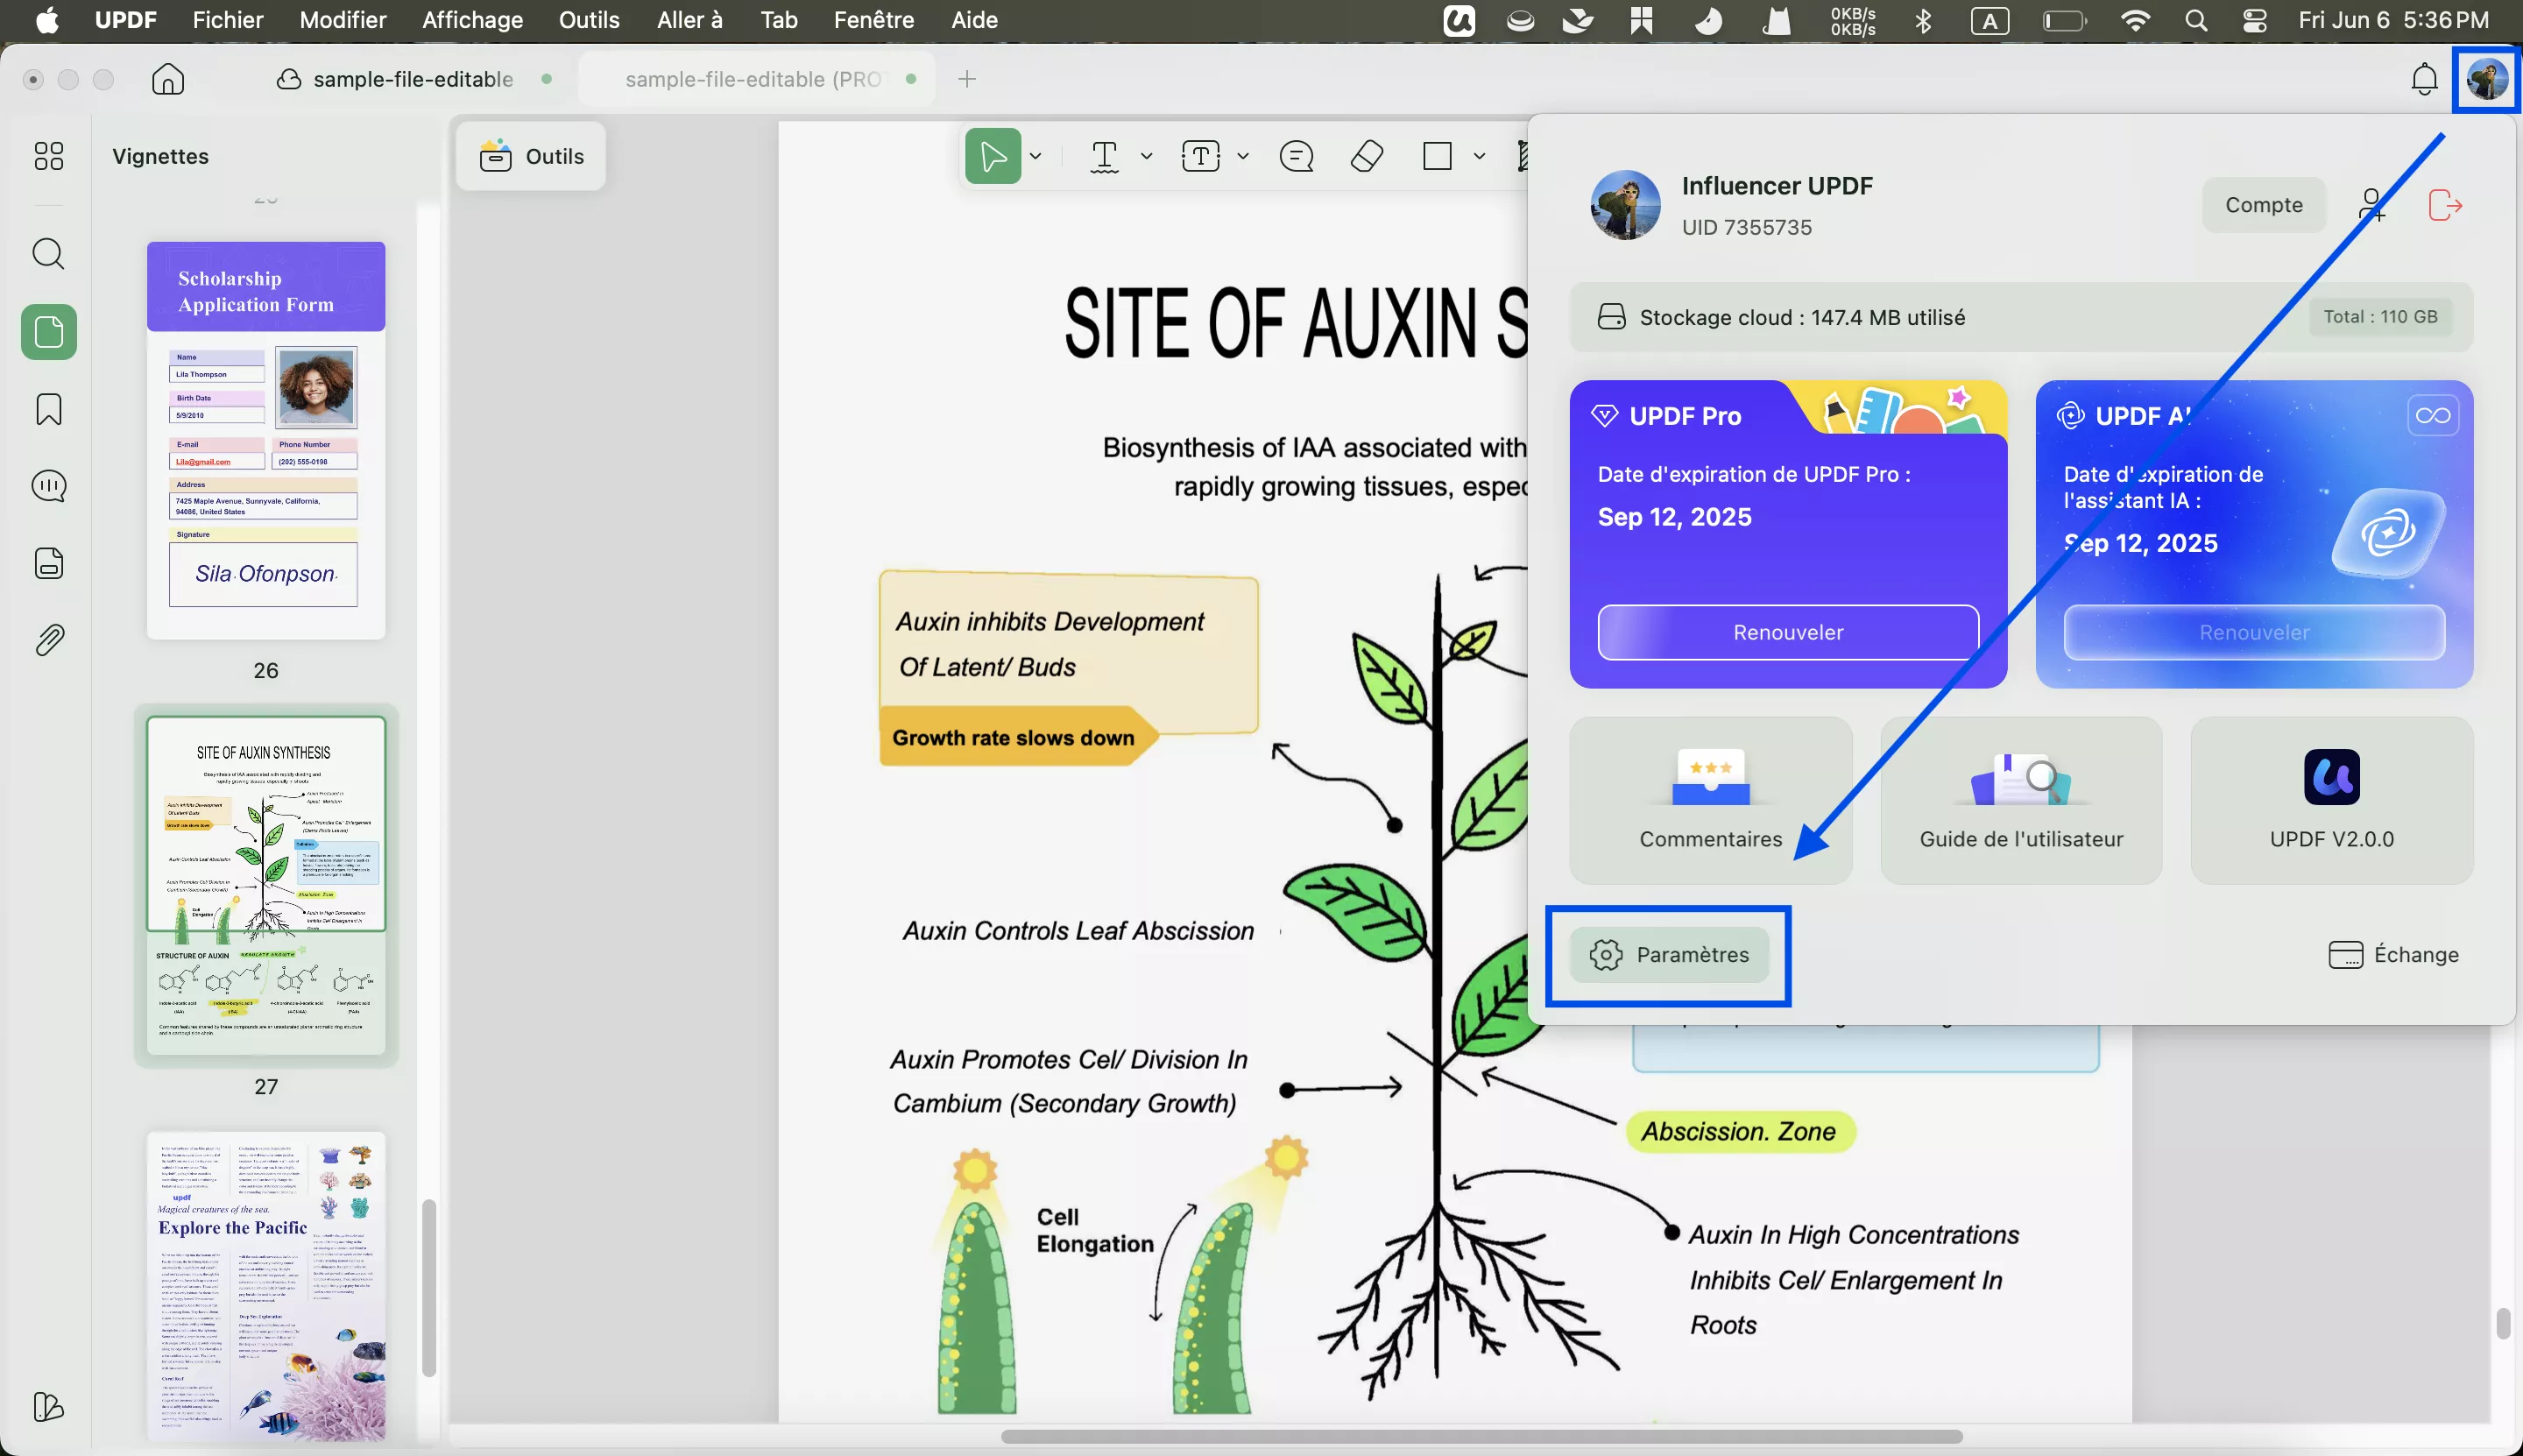Click the red log out icon
The height and width of the screenshot is (1456, 2523).
pyautogui.click(x=2445, y=205)
